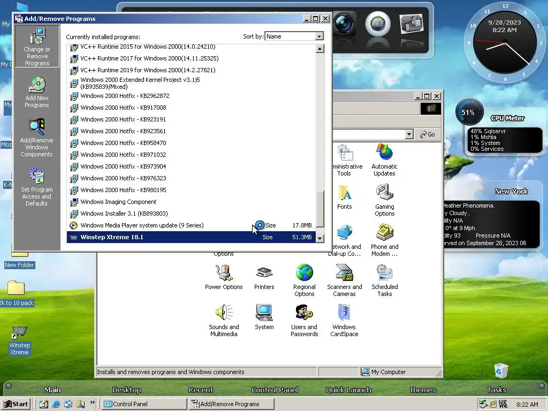Open the System icon in Control Panel
The image size is (548, 411).
(x=264, y=317)
